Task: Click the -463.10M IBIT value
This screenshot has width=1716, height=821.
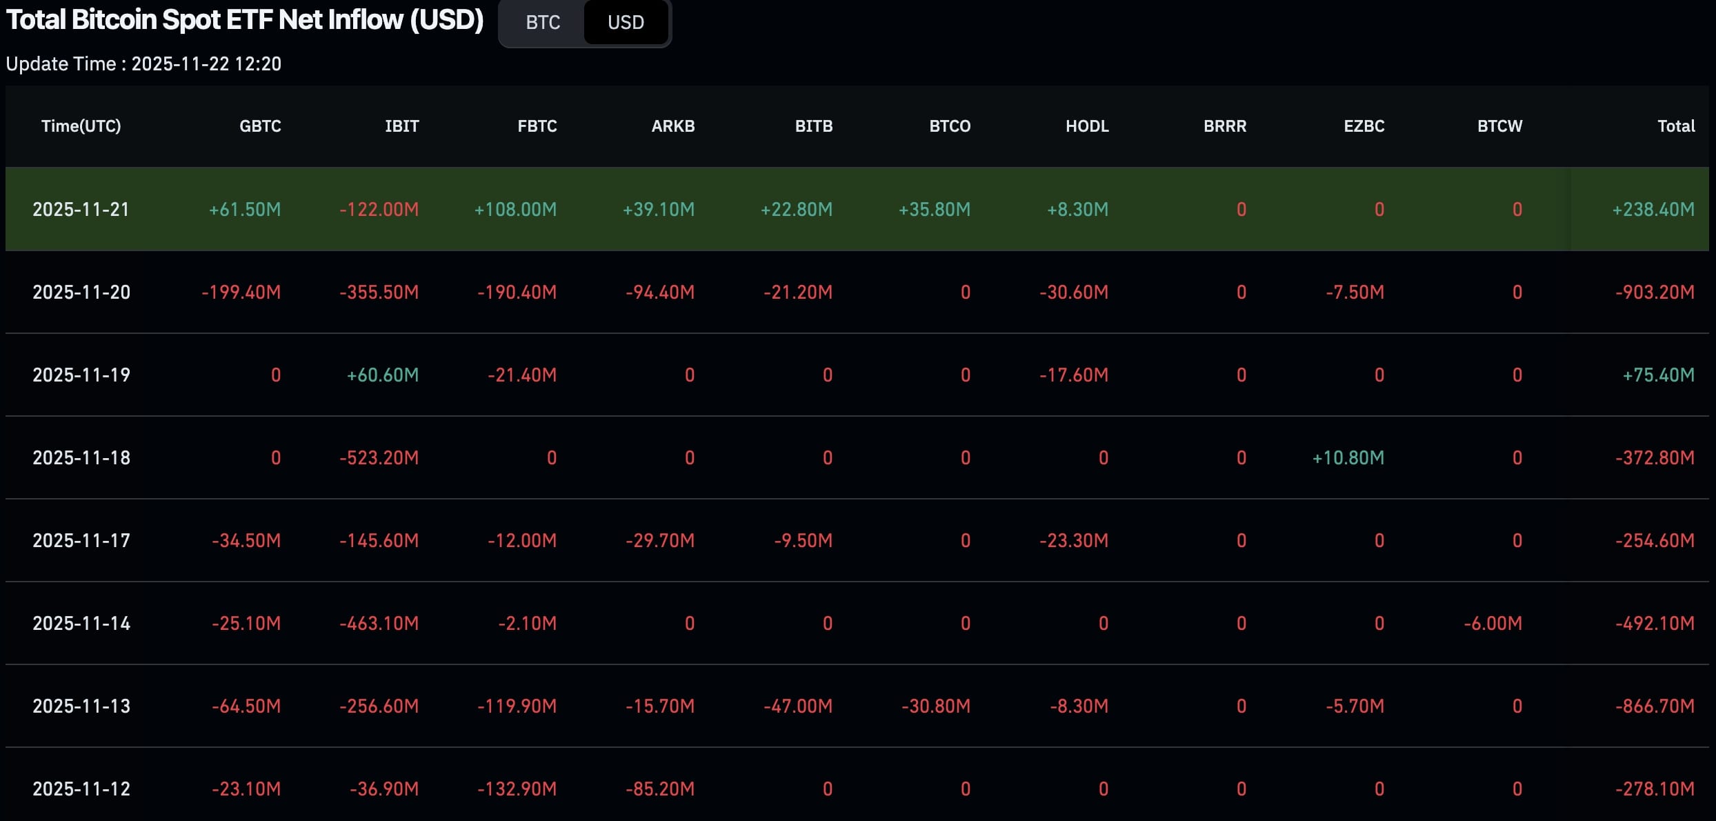Action: [379, 624]
